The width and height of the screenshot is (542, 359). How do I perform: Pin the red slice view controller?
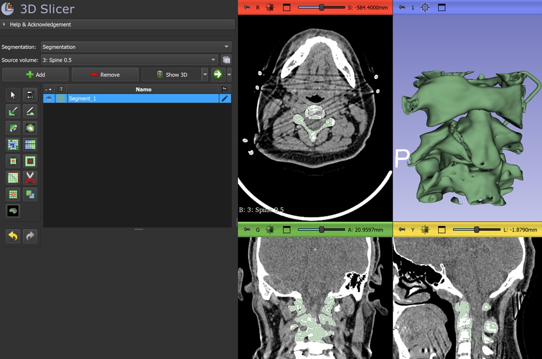click(247, 7)
